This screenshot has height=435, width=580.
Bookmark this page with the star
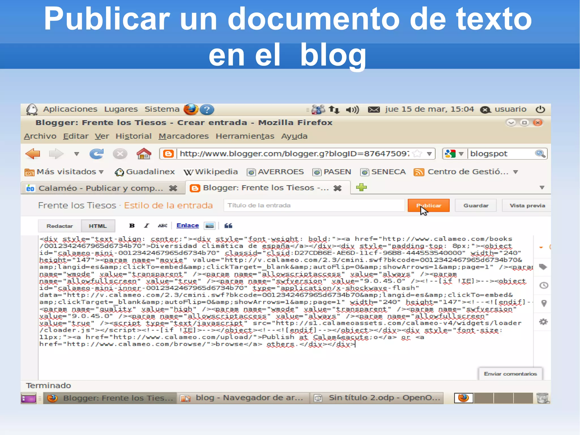pos(417,154)
